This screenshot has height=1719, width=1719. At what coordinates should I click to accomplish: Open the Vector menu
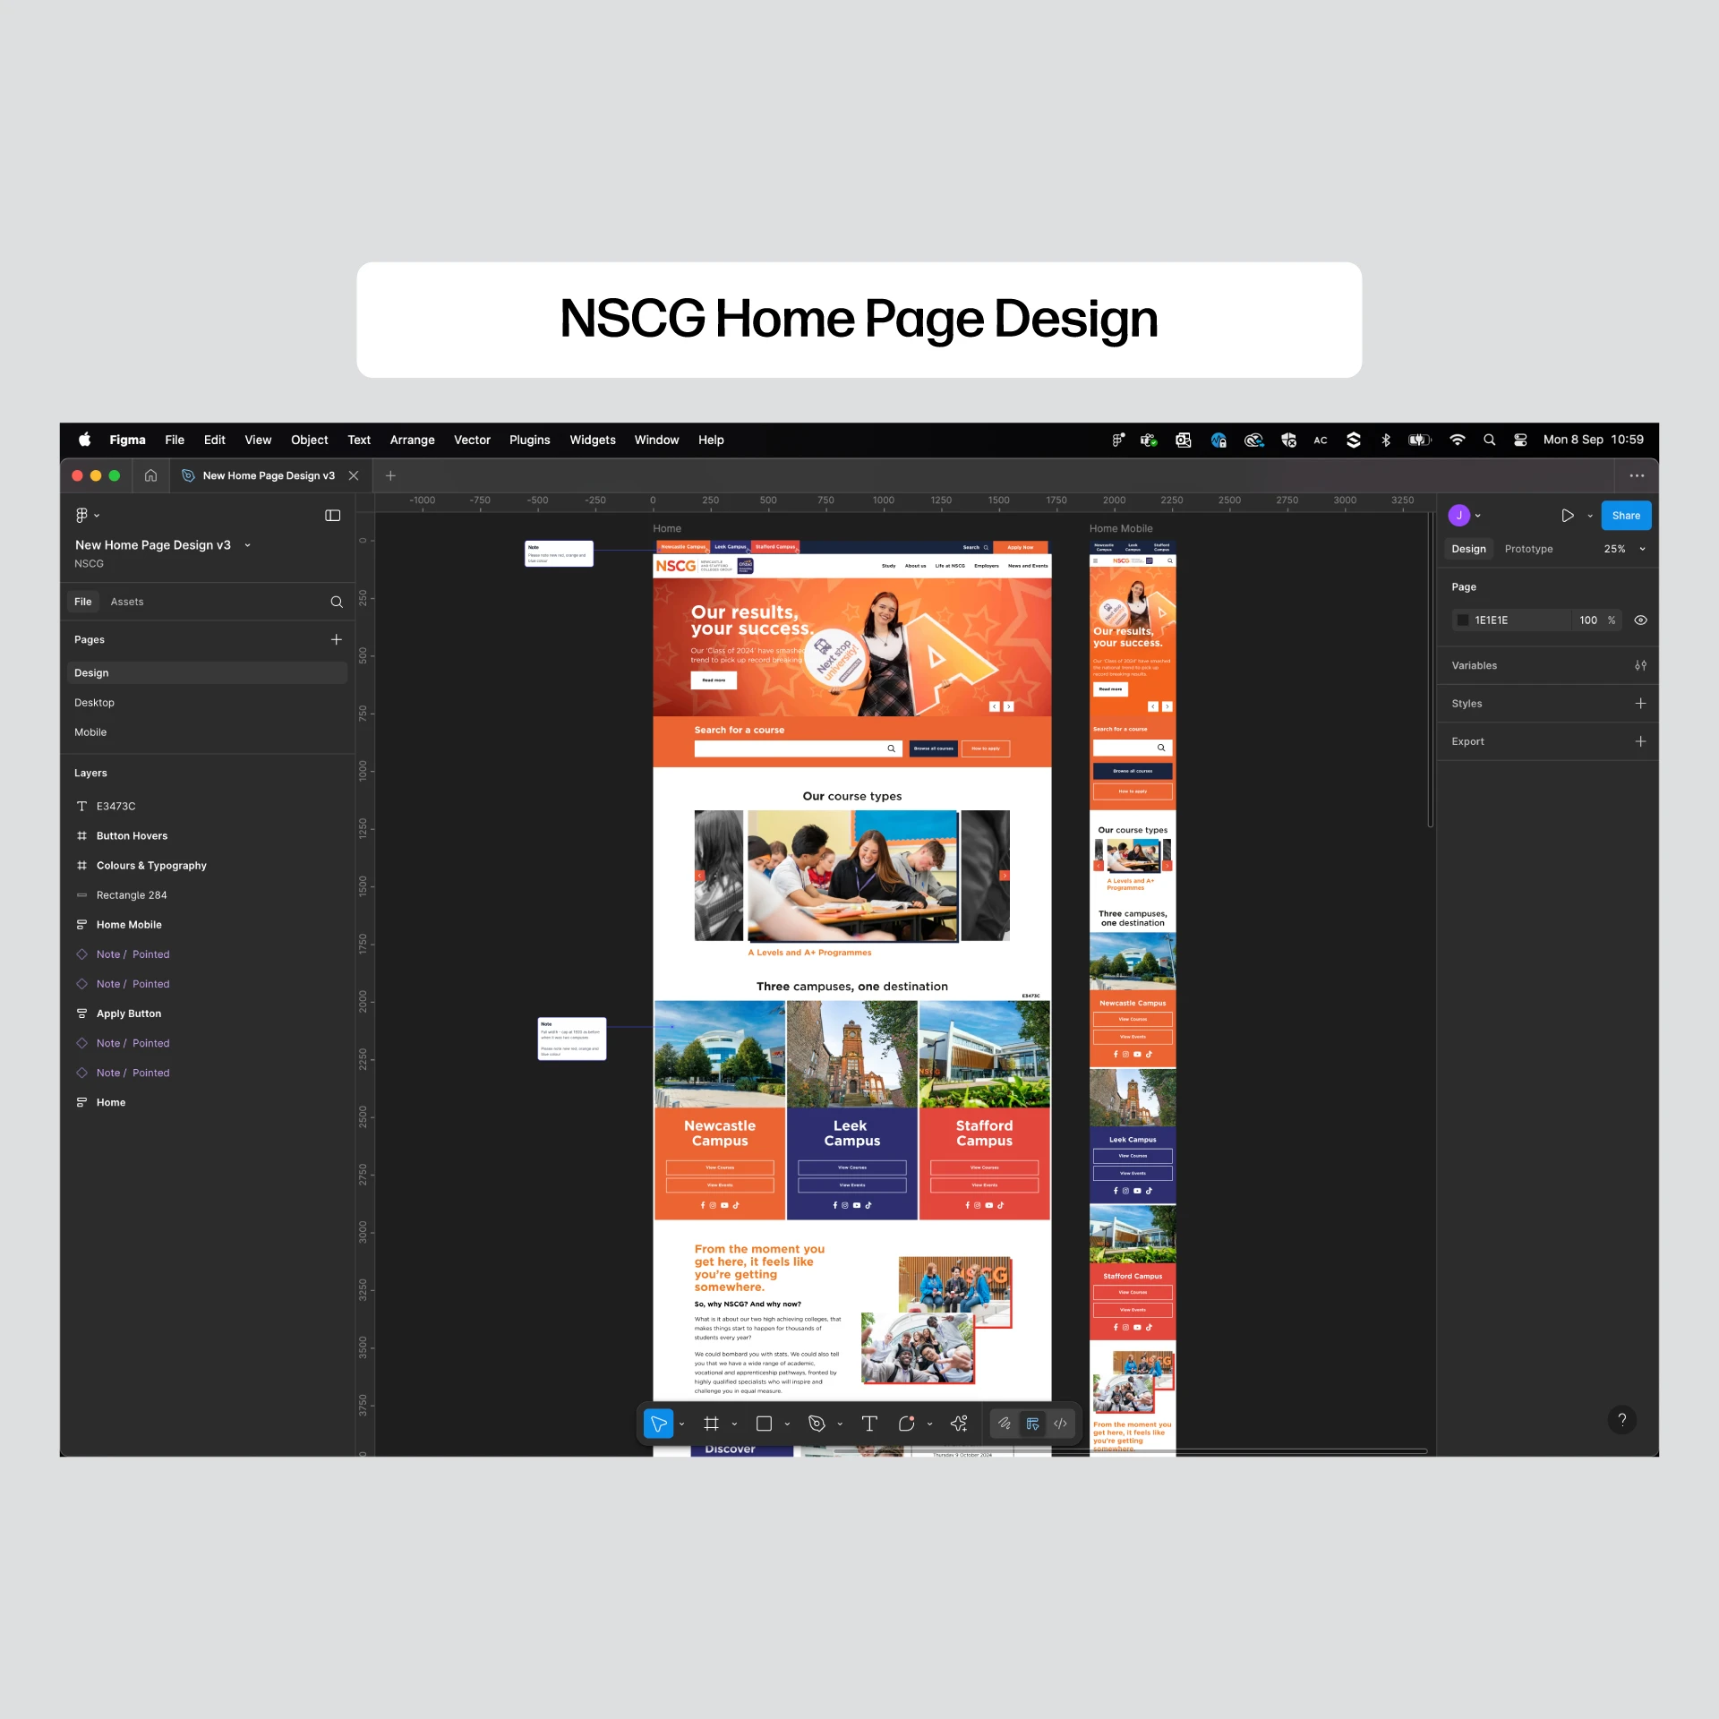pos(472,440)
